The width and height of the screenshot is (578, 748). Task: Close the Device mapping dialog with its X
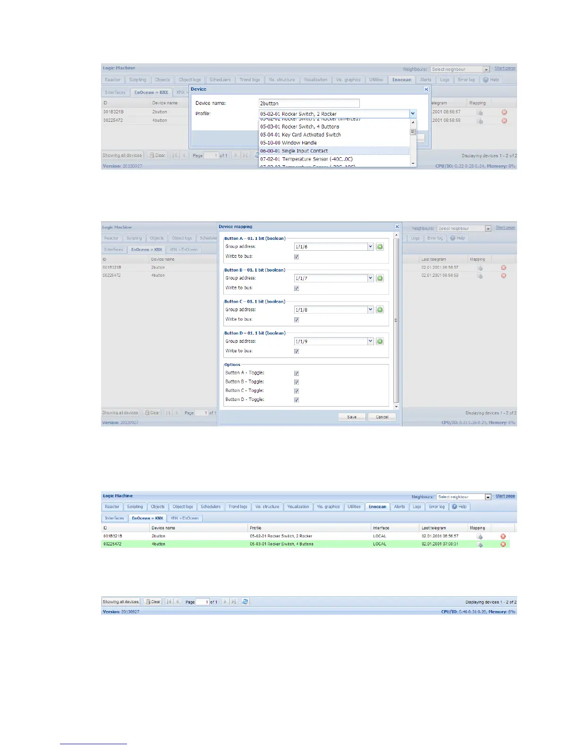[x=397, y=227]
